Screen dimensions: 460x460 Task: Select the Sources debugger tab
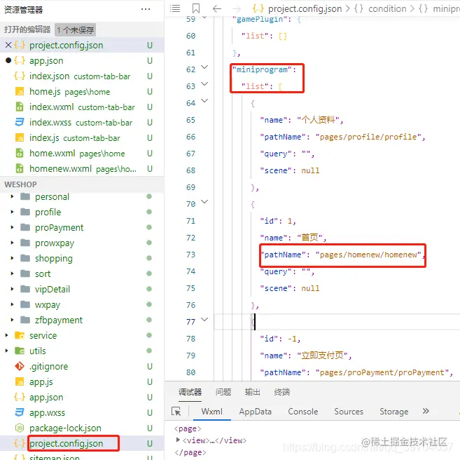(349, 412)
